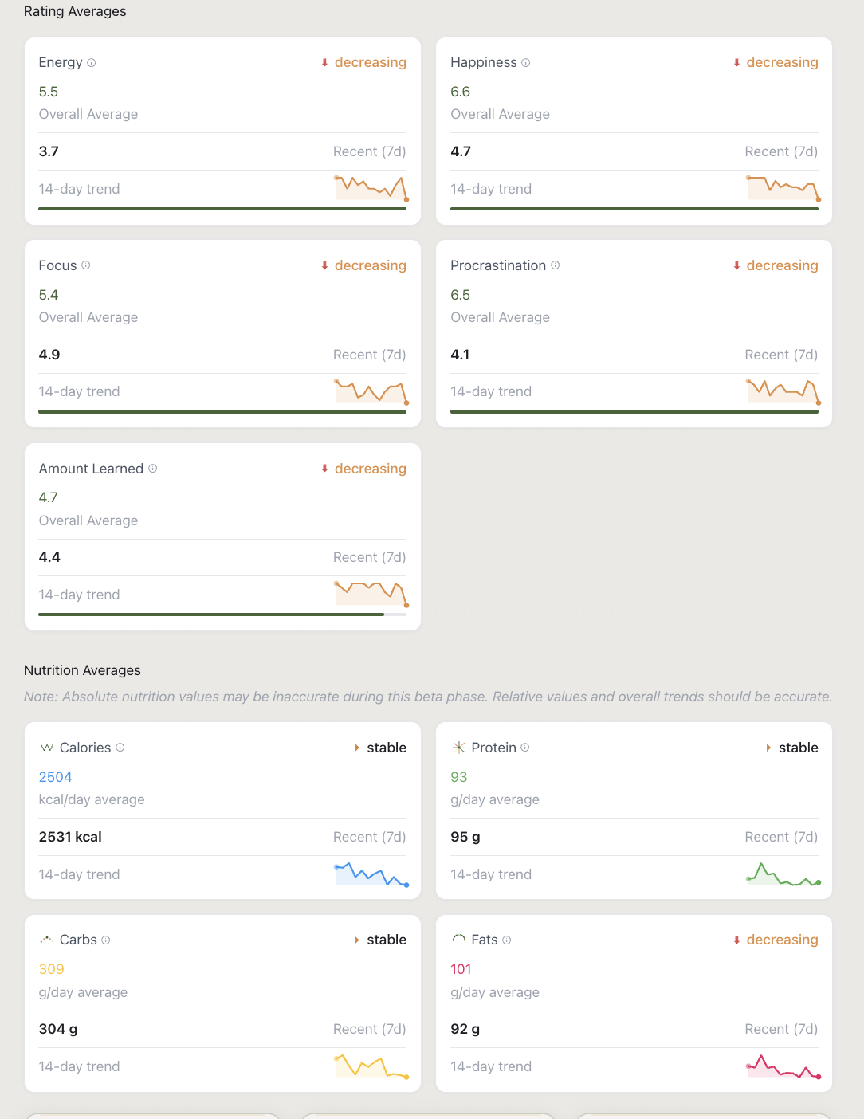Open the Happiness info tooltip
Screen dimensions: 864x1119
526,62
